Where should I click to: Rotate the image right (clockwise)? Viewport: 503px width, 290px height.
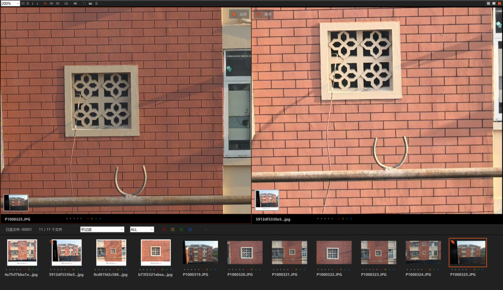38,4
